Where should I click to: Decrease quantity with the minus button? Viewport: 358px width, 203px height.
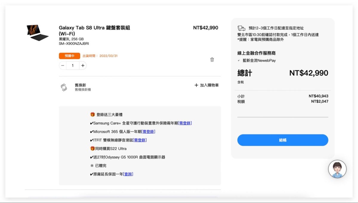tap(63, 66)
